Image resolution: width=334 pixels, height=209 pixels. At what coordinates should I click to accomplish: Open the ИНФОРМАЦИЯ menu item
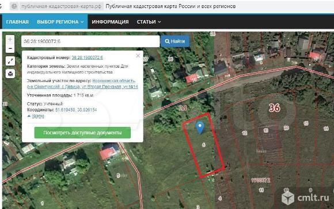pos(110,22)
